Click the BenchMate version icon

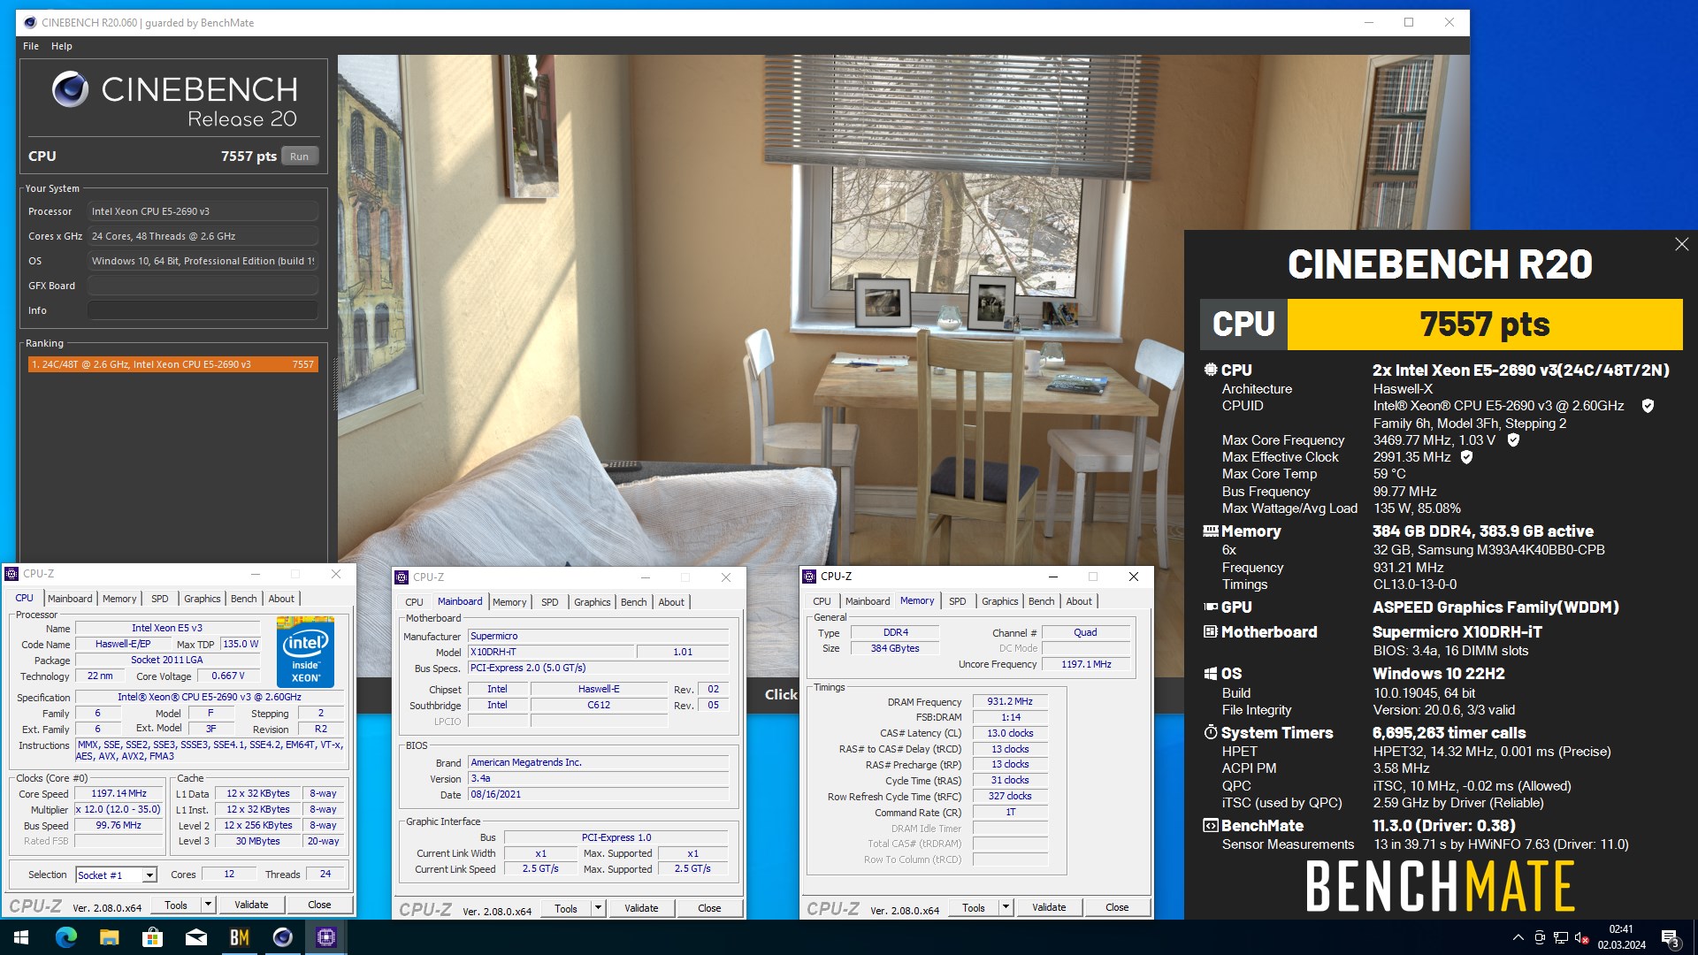(x=1210, y=825)
